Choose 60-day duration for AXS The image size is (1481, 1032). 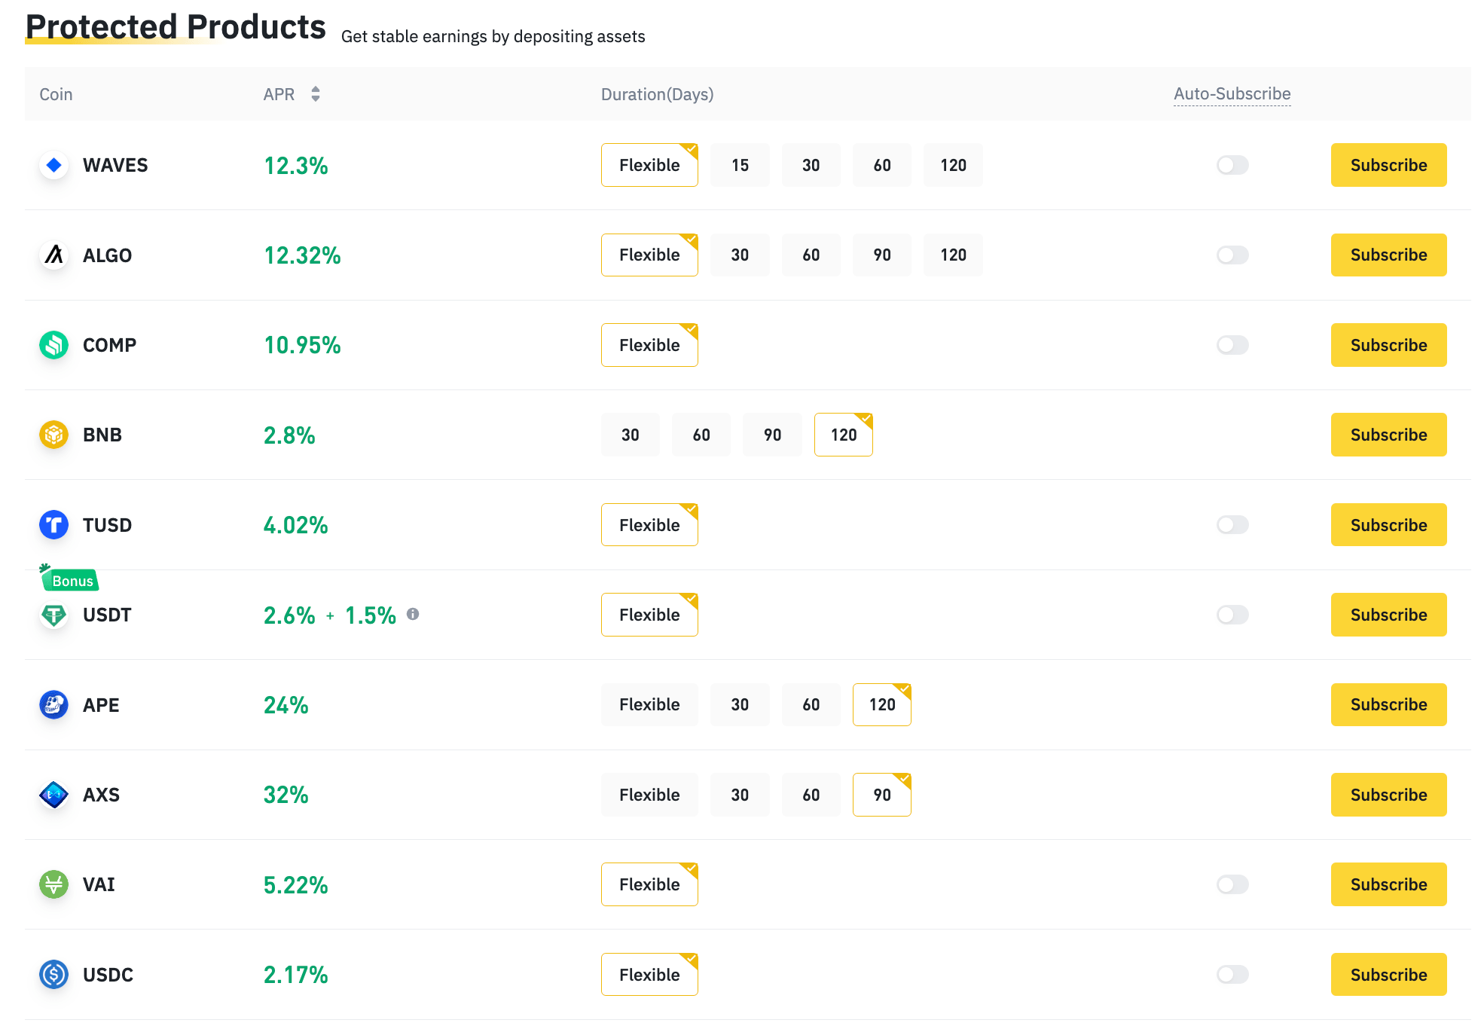point(811,795)
